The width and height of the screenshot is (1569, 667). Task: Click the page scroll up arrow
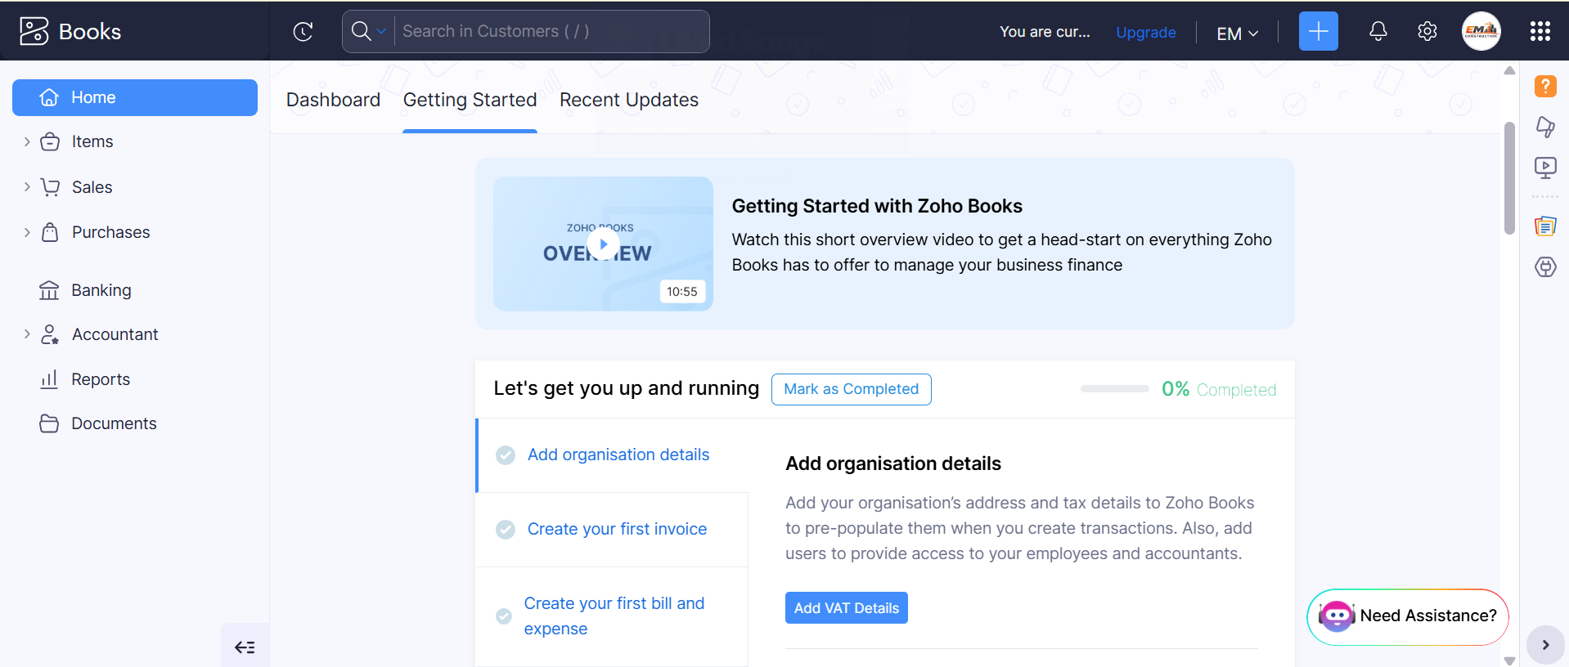1509,70
